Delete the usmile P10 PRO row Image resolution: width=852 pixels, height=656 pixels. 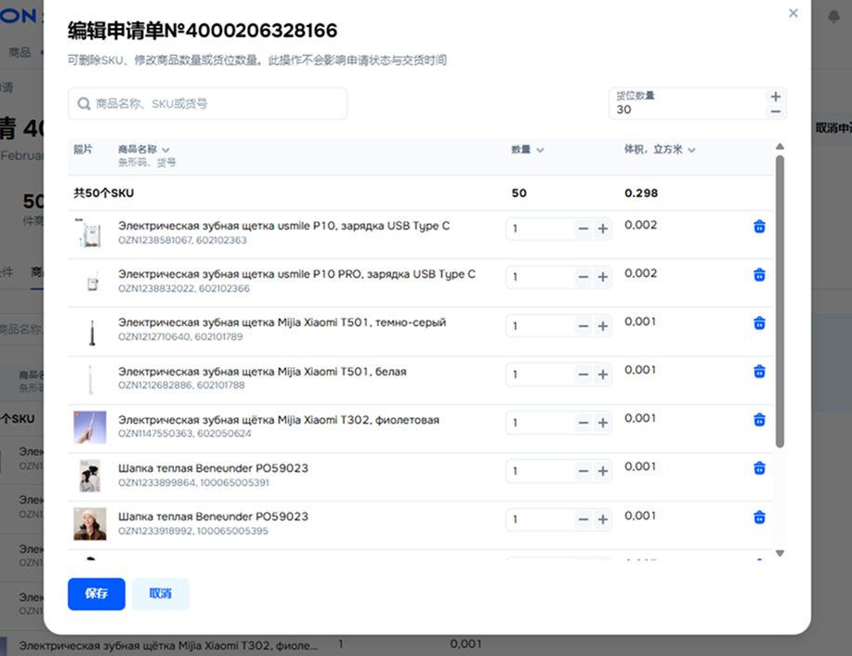click(x=759, y=275)
